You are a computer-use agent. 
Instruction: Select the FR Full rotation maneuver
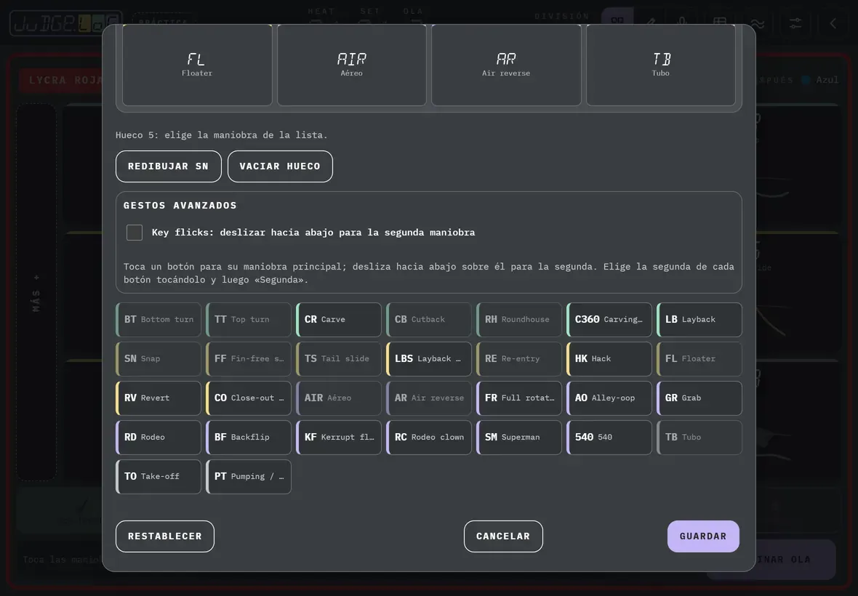tap(519, 398)
